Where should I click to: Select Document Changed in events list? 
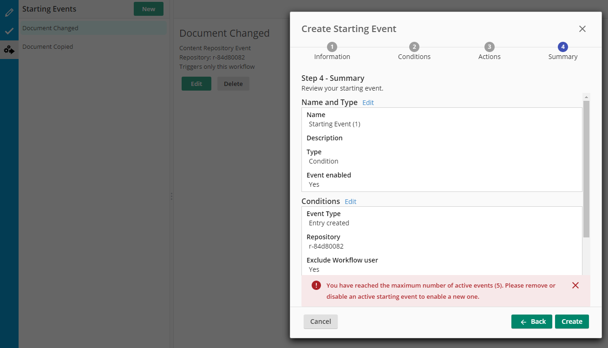[x=93, y=28]
